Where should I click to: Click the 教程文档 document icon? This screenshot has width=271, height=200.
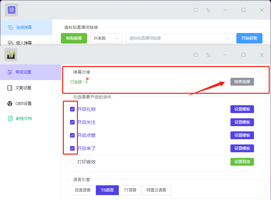tap(10, 119)
